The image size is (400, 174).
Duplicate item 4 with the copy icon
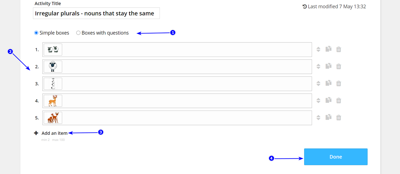click(x=328, y=100)
